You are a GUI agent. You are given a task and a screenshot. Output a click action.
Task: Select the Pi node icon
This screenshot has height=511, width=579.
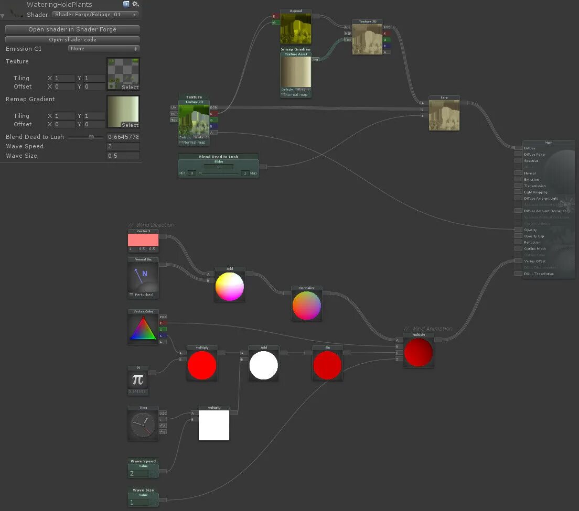point(137,379)
